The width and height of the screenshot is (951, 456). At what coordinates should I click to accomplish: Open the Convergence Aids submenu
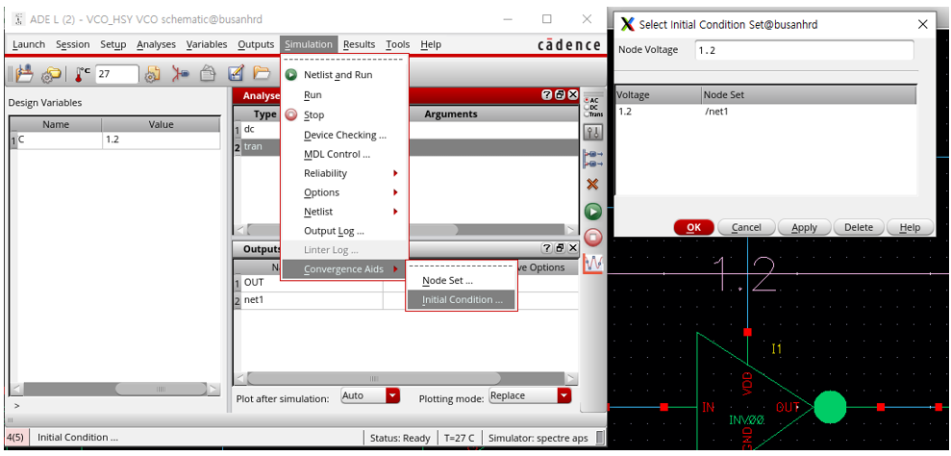click(x=344, y=269)
